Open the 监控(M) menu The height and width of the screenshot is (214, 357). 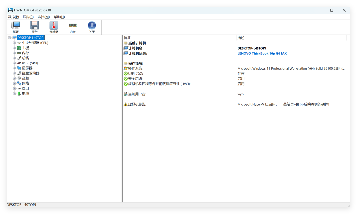click(44, 17)
